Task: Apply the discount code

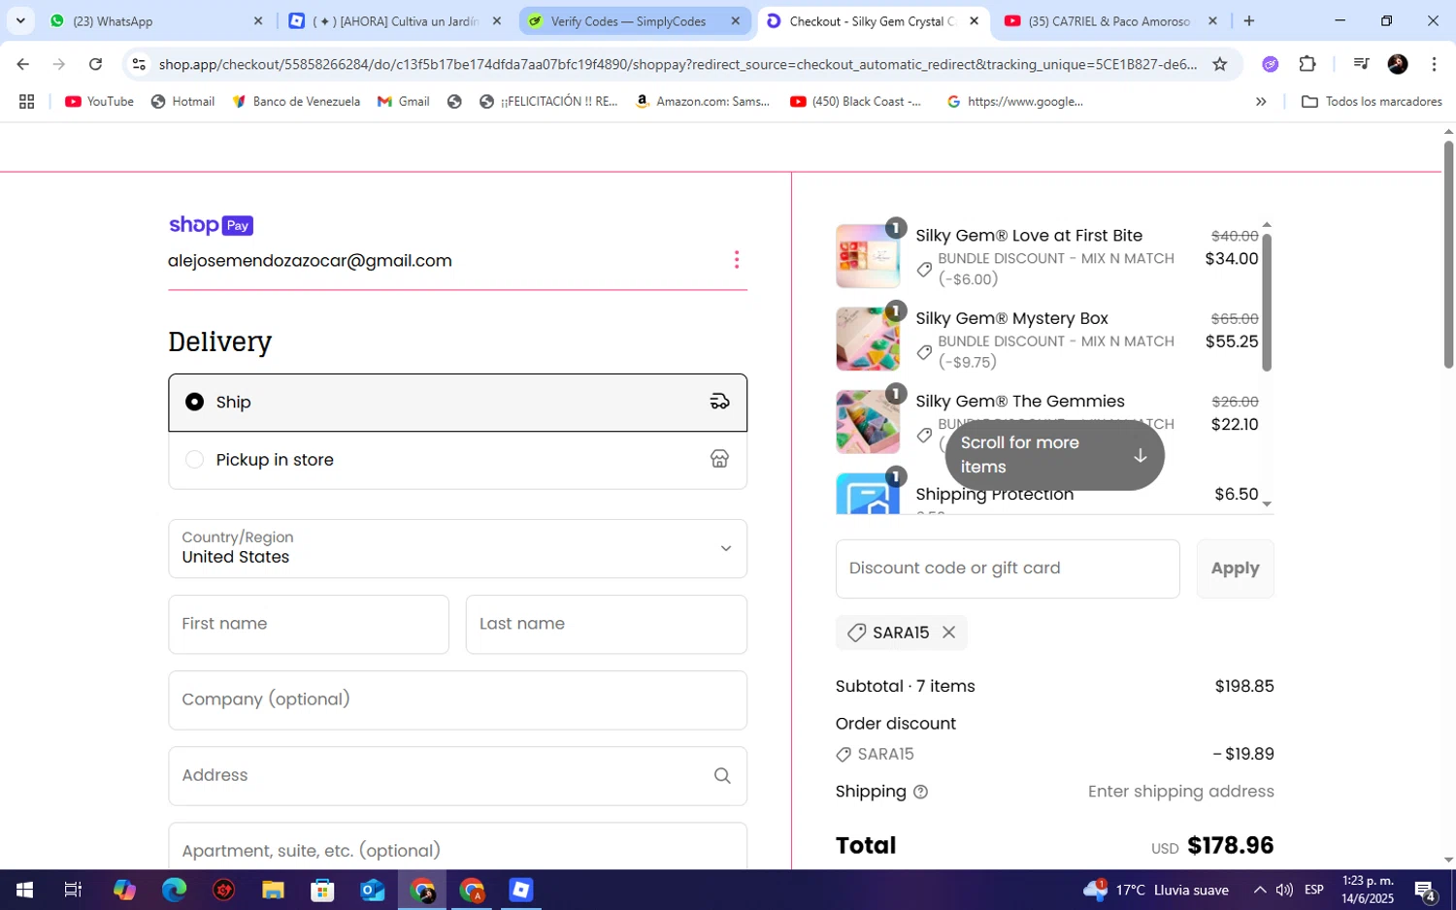Action: 1235,569
